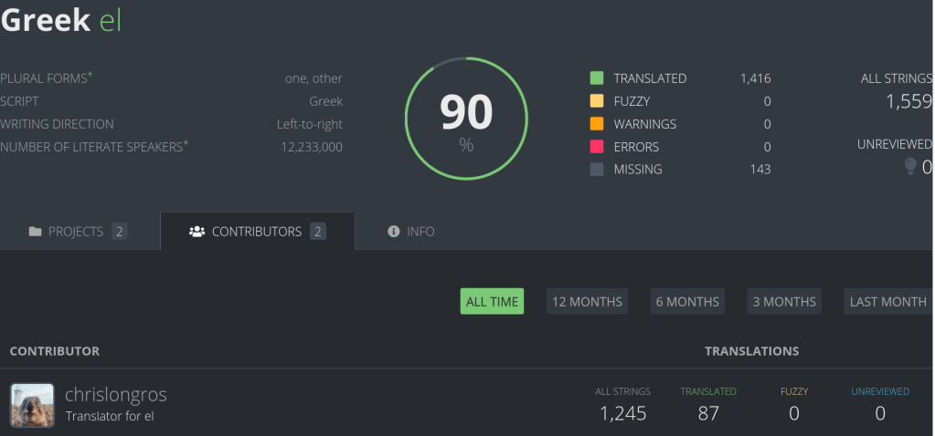Image resolution: width=935 pixels, height=436 pixels.
Task: Show contributions from 6 Months
Action: pyautogui.click(x=687, y=302)
